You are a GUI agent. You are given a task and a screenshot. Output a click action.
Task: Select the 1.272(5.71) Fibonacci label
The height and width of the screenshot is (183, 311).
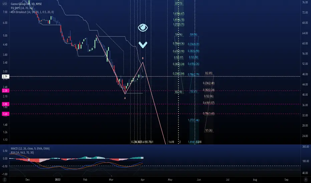[x=179, y=24]
